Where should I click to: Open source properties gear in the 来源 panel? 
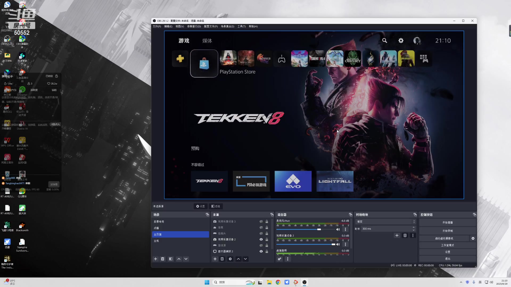tap(230, 259)
